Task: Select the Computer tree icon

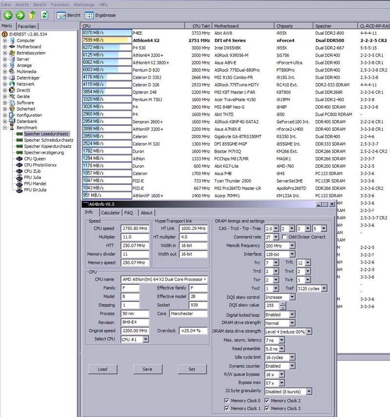Action: click(x=12, y=40)
